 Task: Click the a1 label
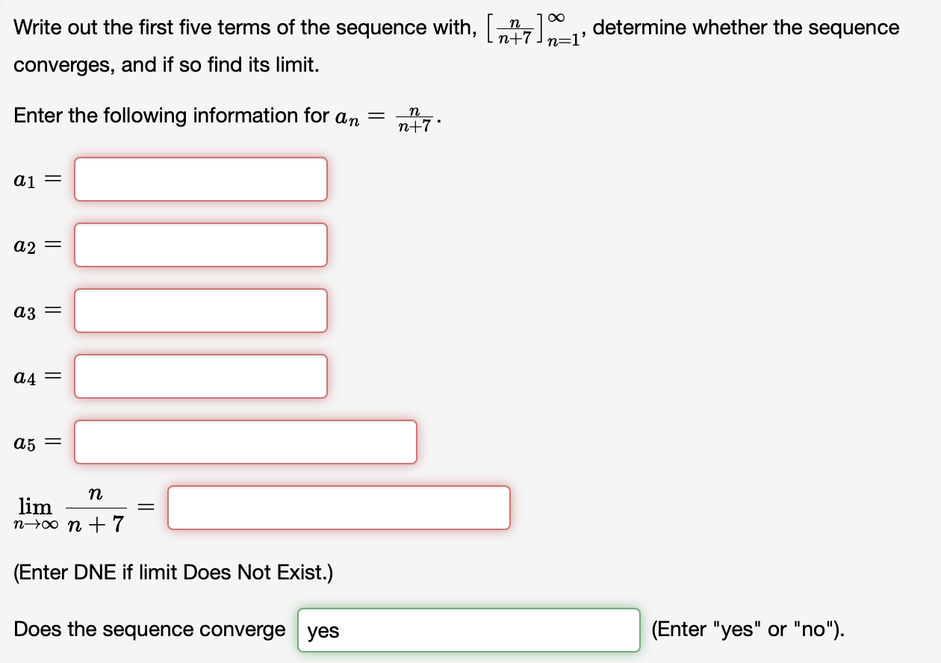point(25,179)
